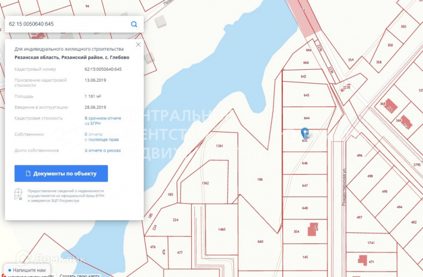The height and width of the screenshot is (277, 423).
Task: Select parcel 224 on the map
Action: tap(176, 220)
